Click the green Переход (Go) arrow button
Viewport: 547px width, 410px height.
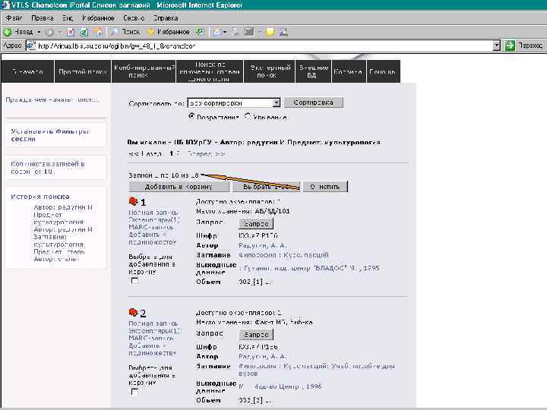click(x=510, y=46)
